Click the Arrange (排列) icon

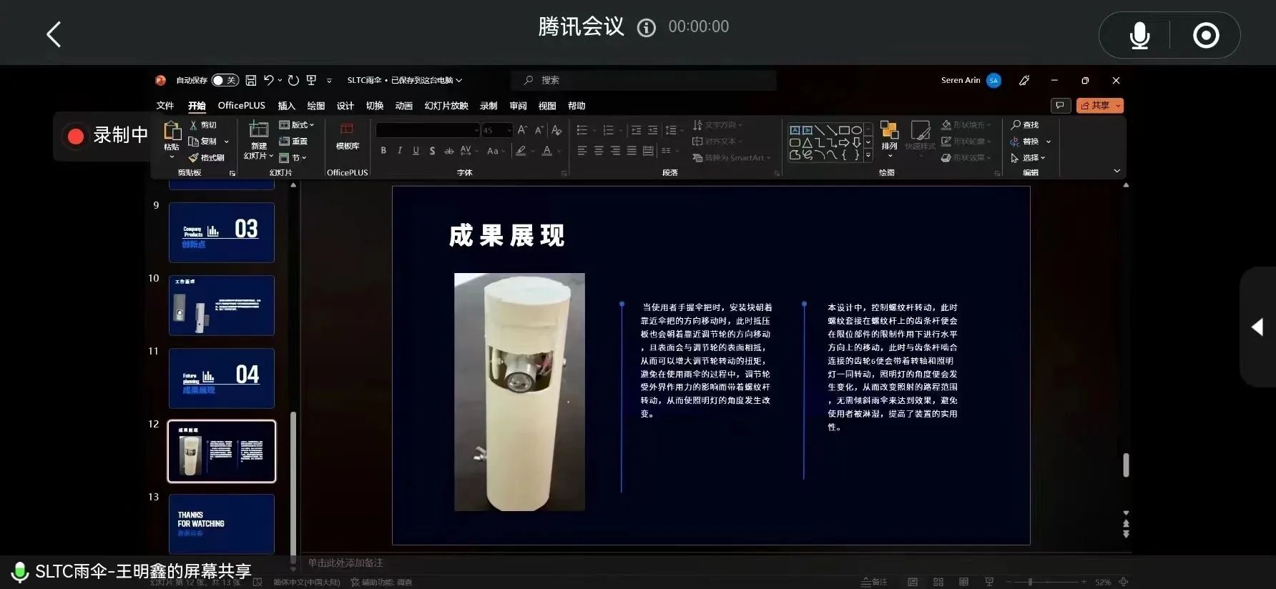point(889,136)
